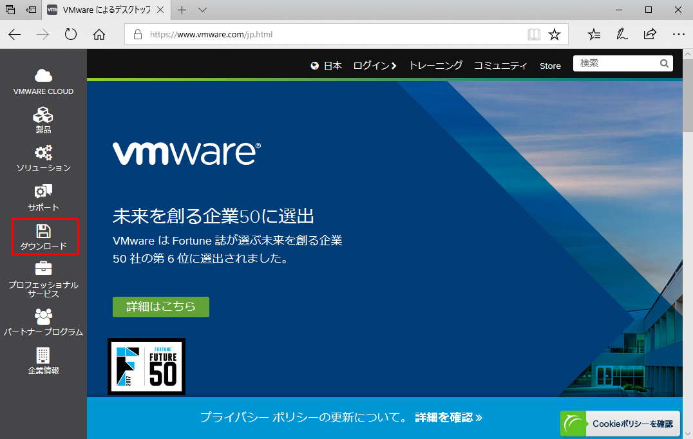Open a new tab with plus button
Image resolution: width=693 pixels, height=439 pixels.
point(182,10)
